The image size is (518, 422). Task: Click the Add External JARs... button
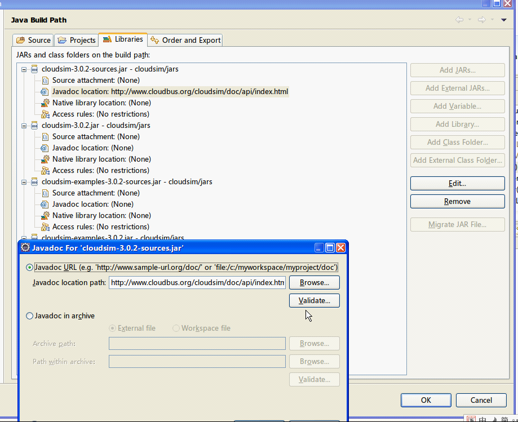click(458, 88)
